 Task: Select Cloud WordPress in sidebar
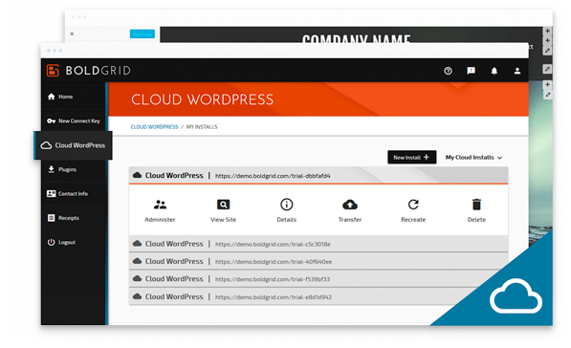pyautogui.click(x=74, y=145)
